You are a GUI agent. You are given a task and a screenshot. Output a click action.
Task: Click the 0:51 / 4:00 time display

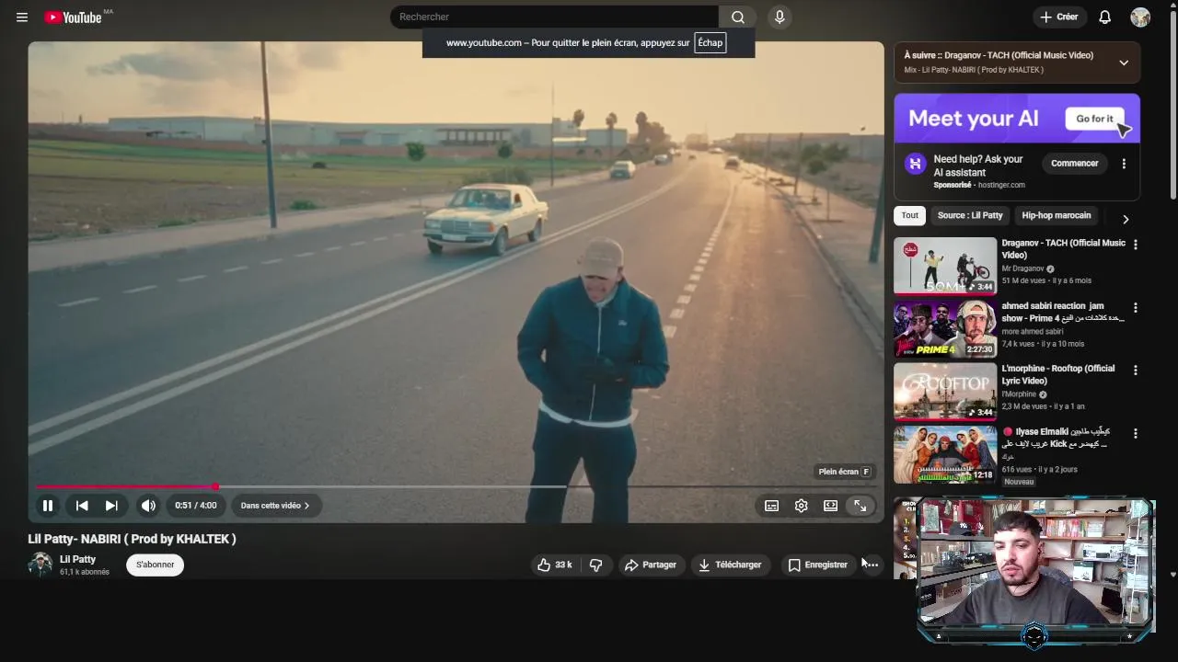(196, 506)
